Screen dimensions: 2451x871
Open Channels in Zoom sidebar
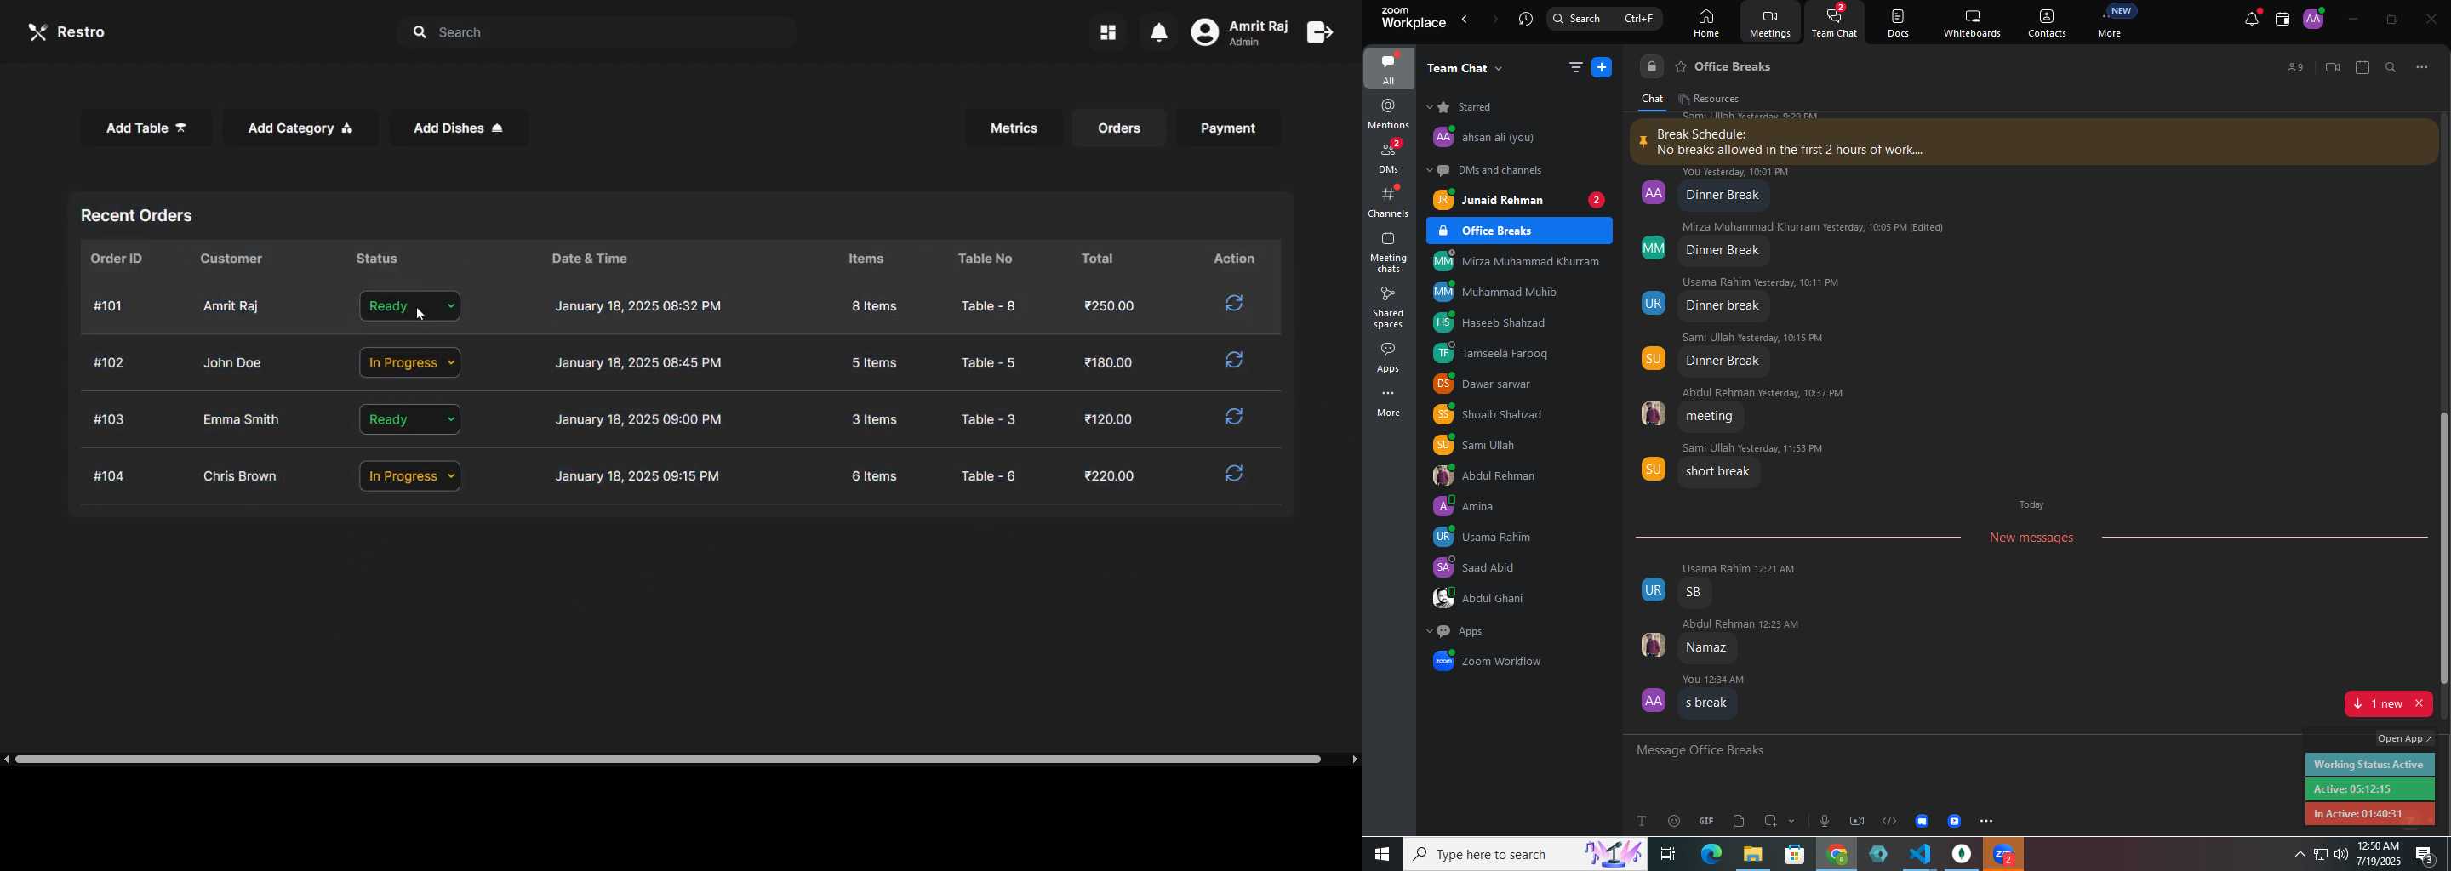[x=1388, y=202]
